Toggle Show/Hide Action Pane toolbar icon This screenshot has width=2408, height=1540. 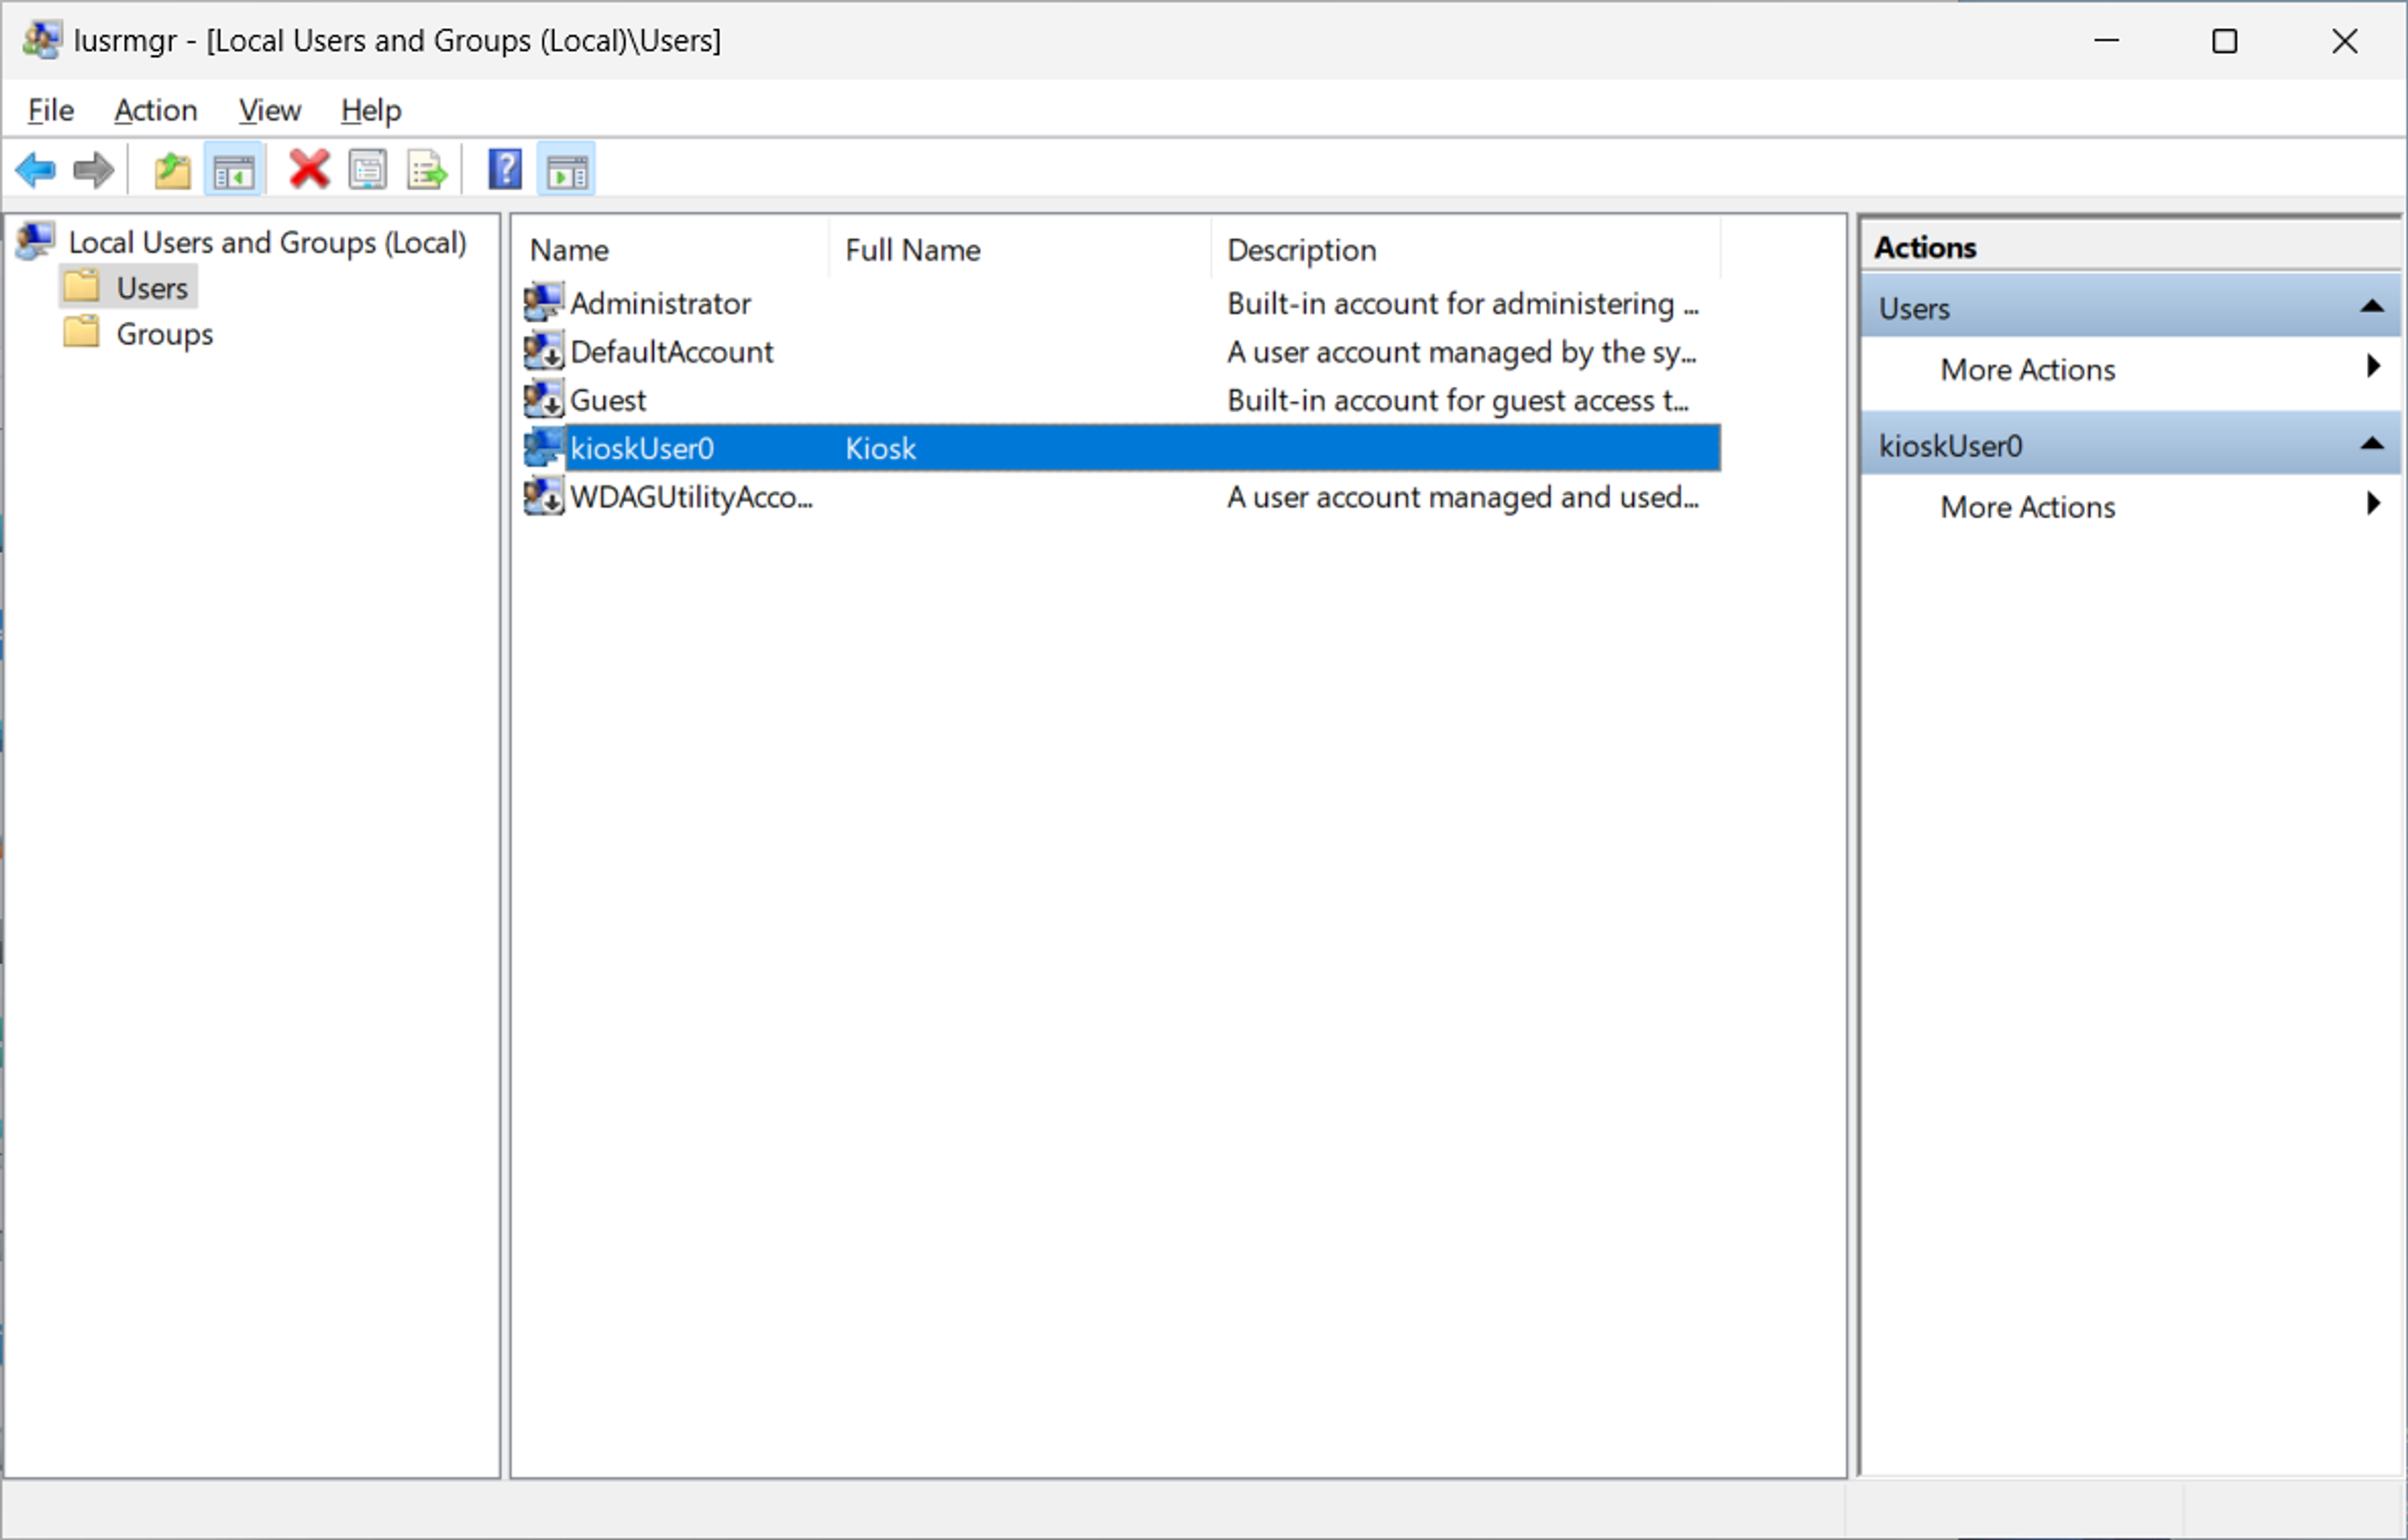click(567, 170)
